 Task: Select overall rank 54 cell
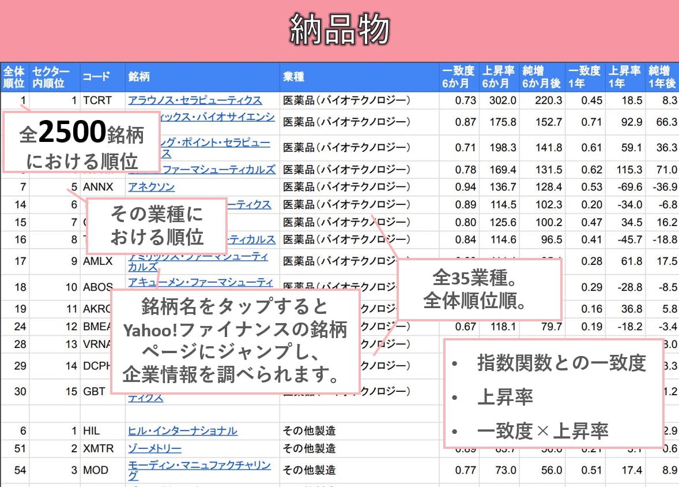15,470
